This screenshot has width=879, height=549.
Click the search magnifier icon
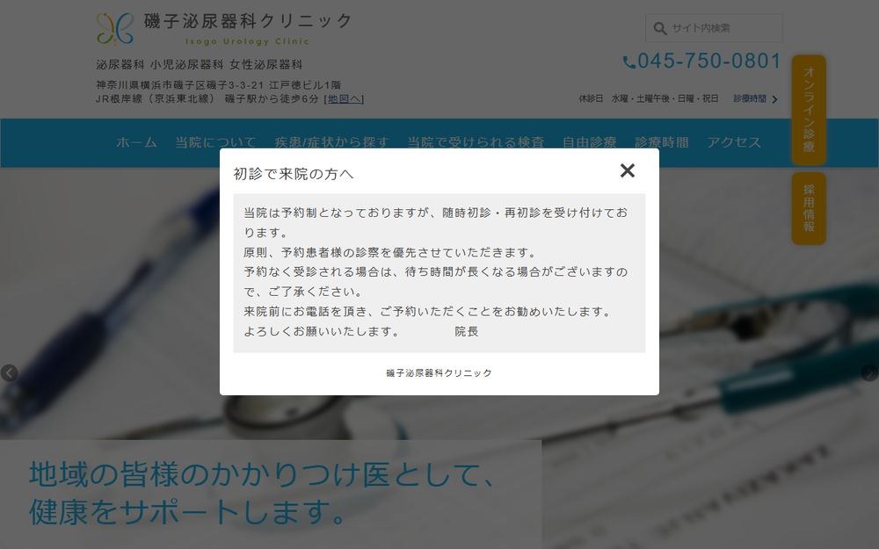[660, 29]
